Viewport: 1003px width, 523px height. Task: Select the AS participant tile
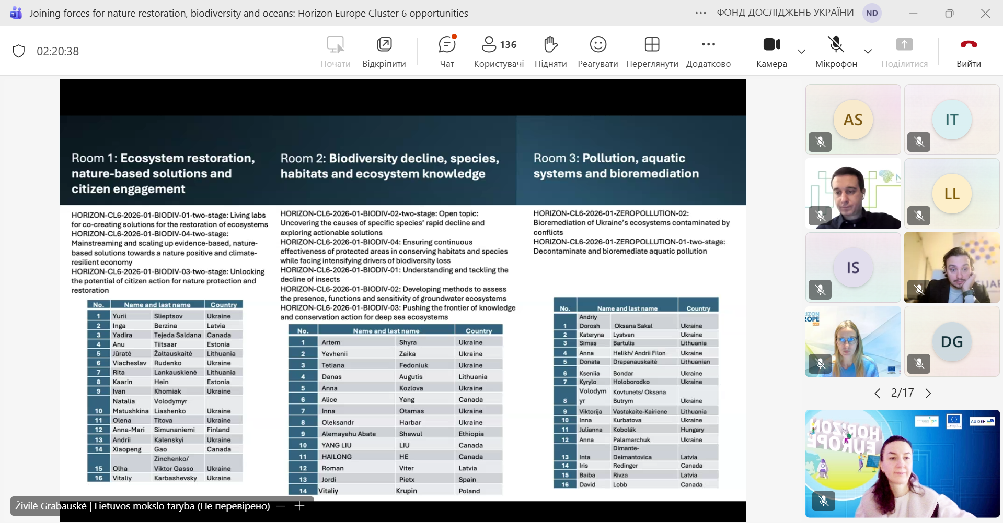[x=853, y=120]
